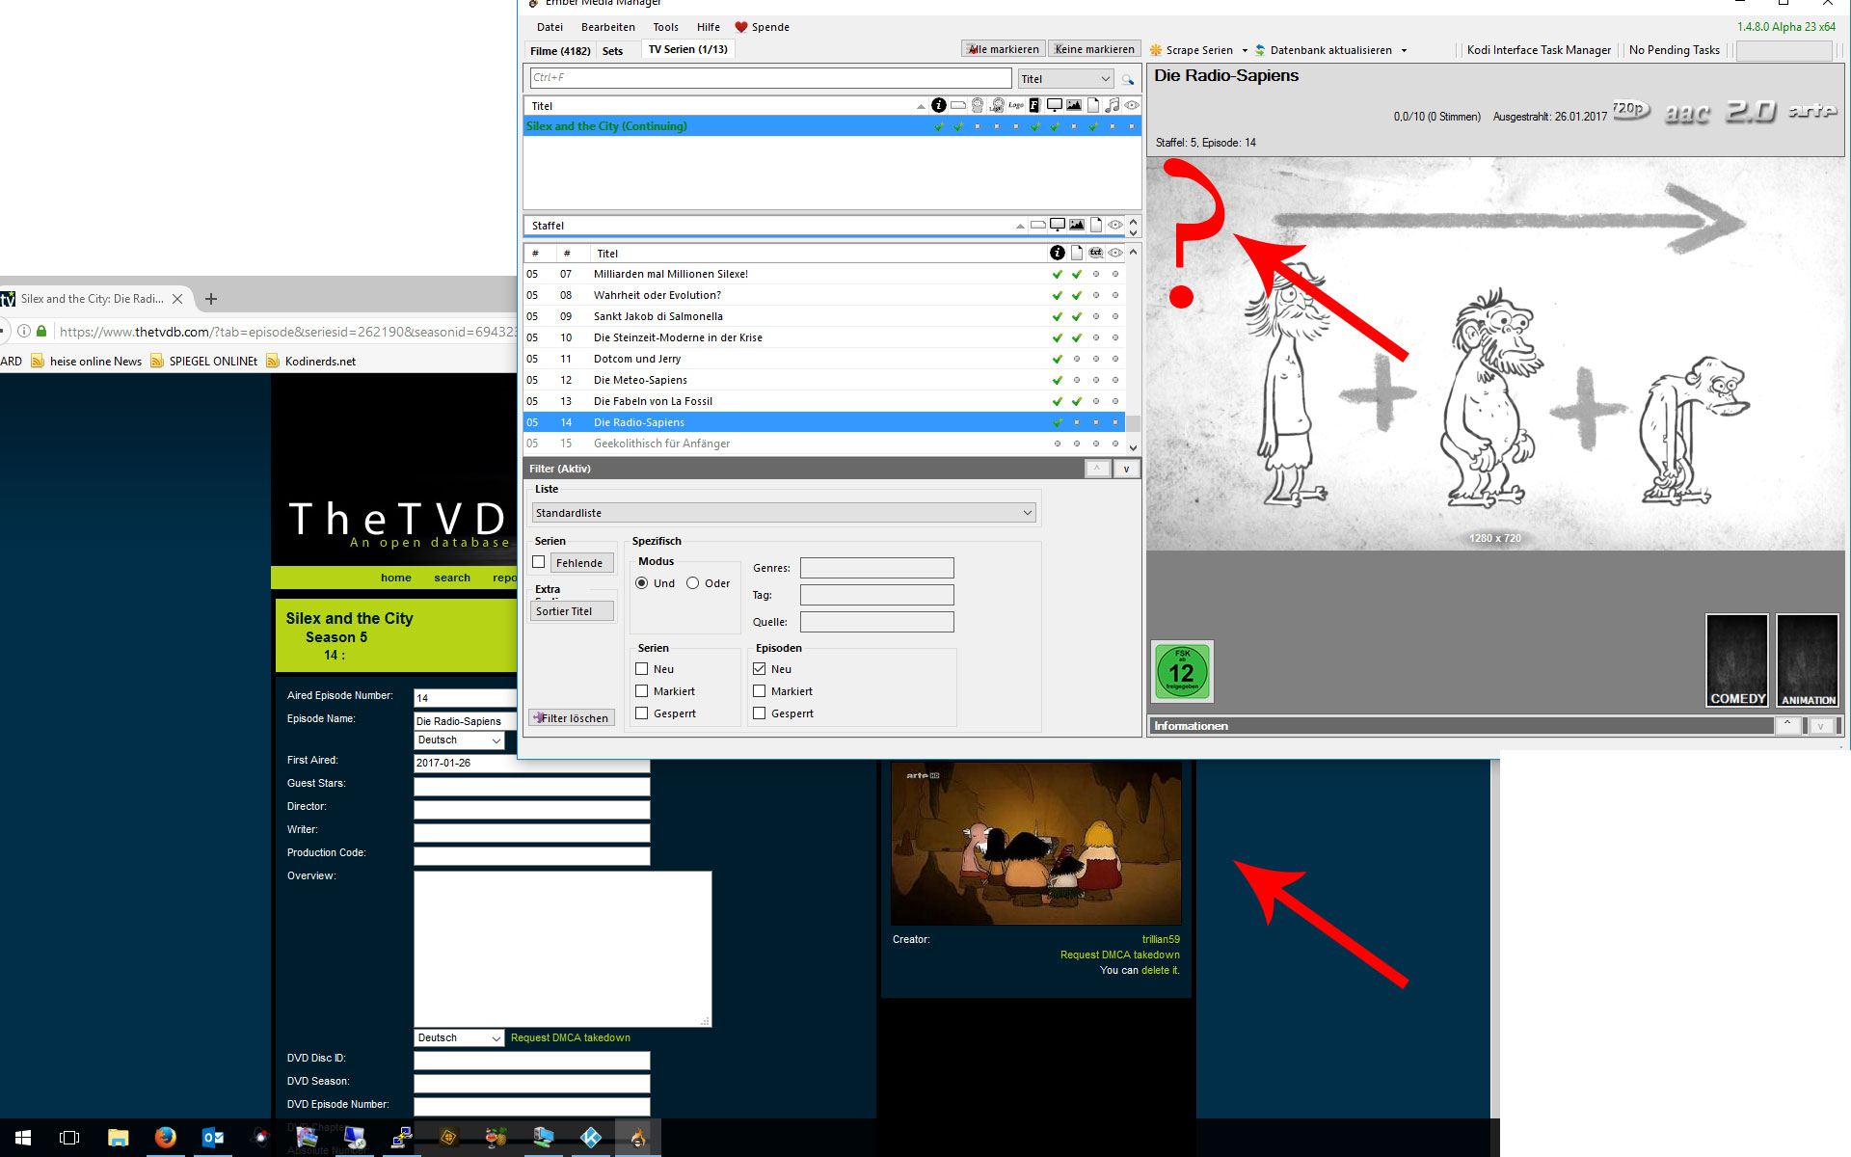Click the landscape image column icon in series header
The width and height of the screenshot is (1851, 1157).
pos(1073,105)
